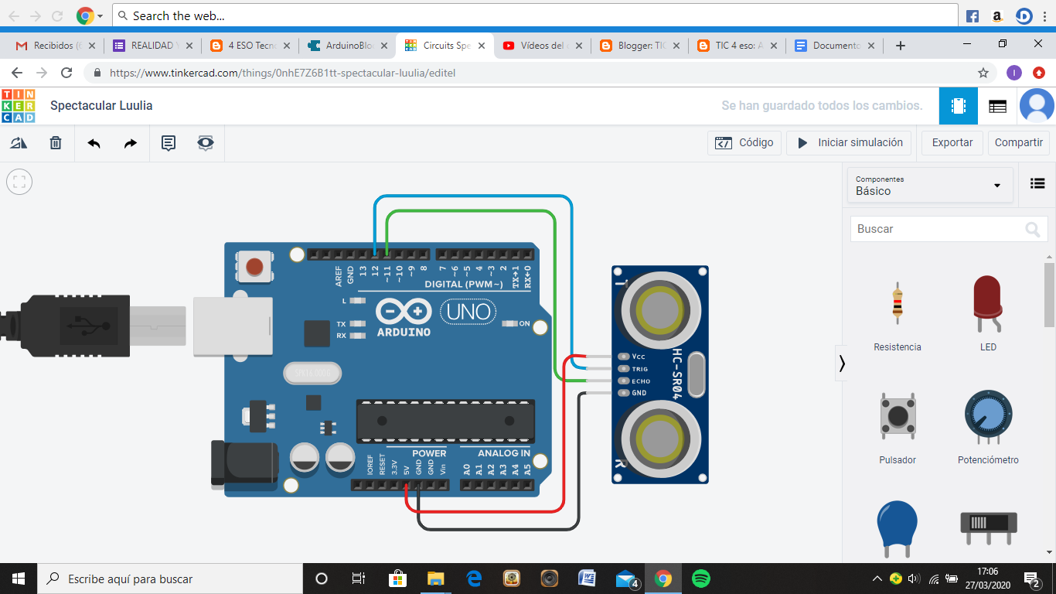Open the Código editor
This screenshot has height=594, width=1056.
[744, 143]
